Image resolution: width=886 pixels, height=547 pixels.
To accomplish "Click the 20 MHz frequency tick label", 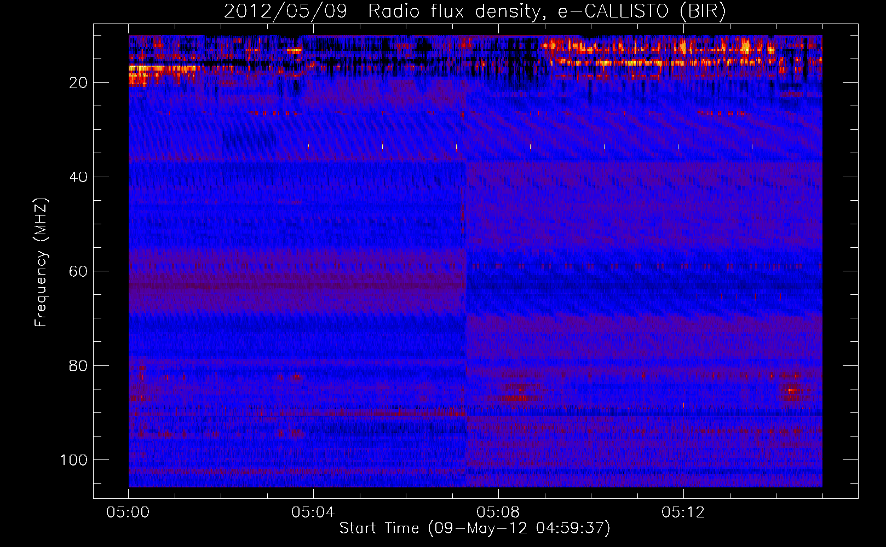I will (x=78, y=83).
